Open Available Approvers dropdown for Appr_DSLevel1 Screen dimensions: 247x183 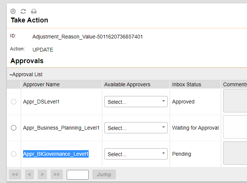136,102
